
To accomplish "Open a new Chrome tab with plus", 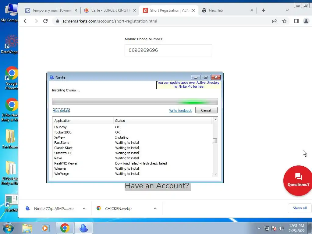I will coord(264,10).
